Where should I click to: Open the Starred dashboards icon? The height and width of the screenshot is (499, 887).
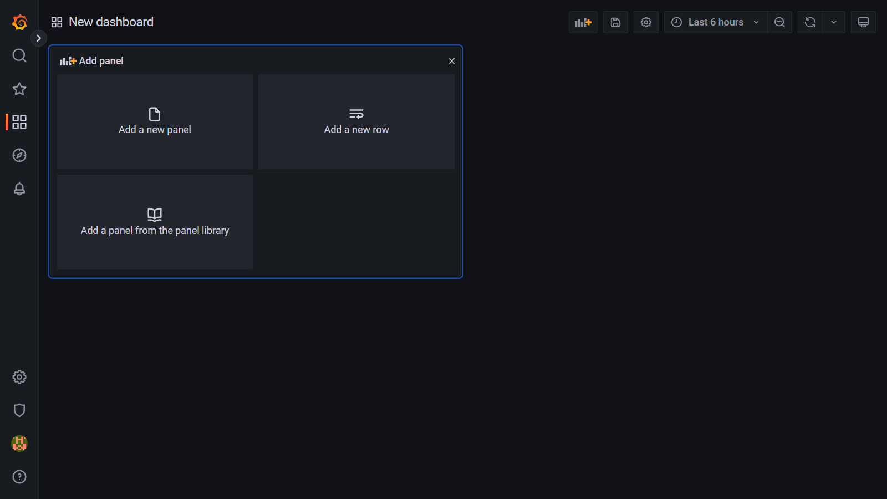click(x=19, y=89)
